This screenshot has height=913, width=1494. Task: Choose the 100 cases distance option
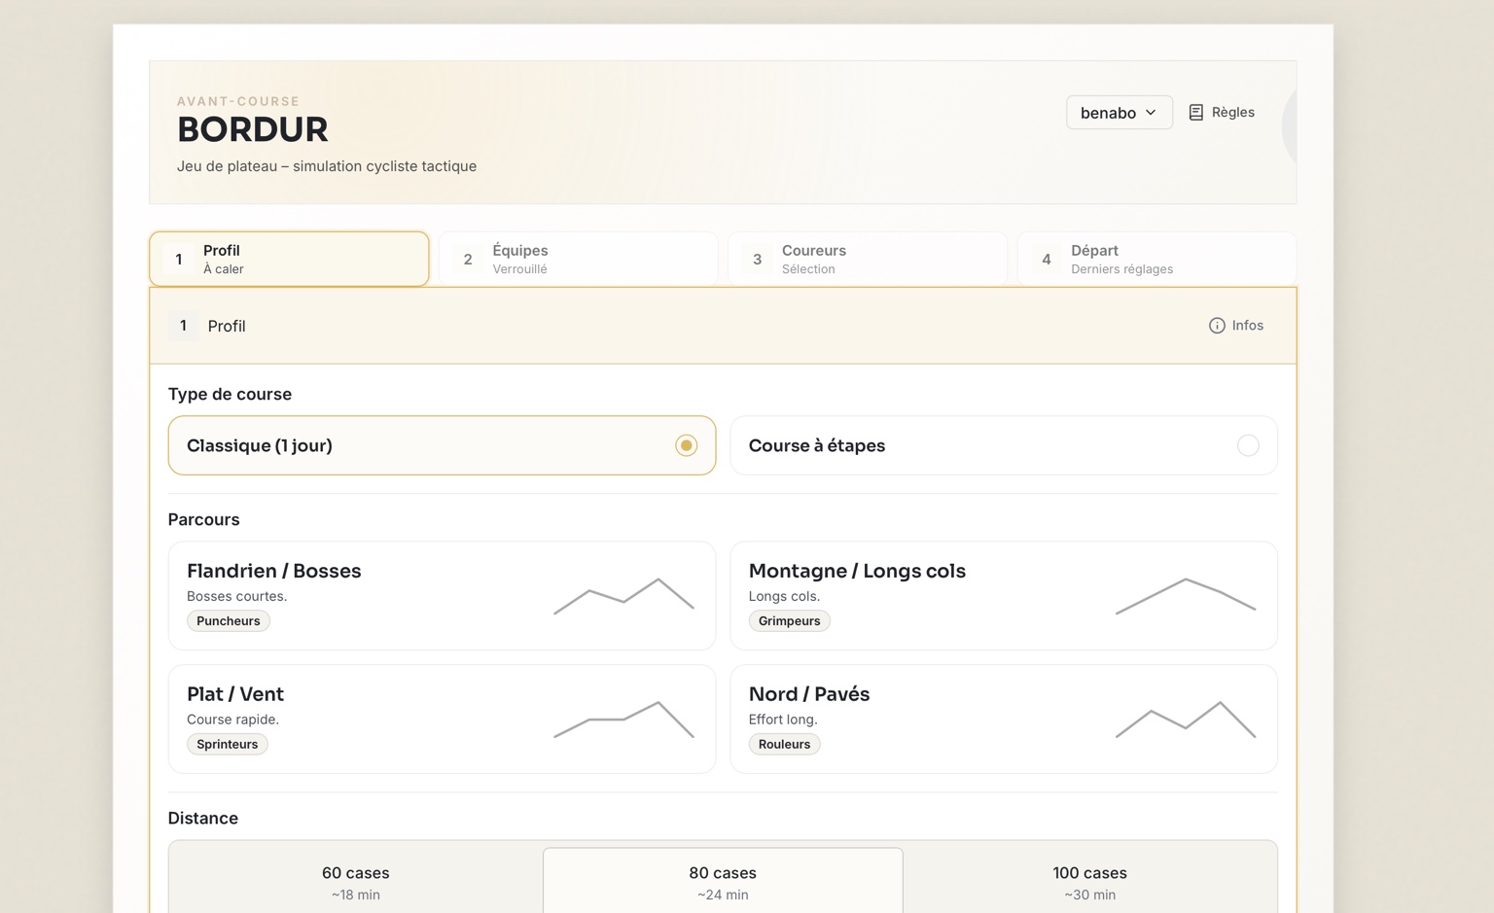(1089, 882)
